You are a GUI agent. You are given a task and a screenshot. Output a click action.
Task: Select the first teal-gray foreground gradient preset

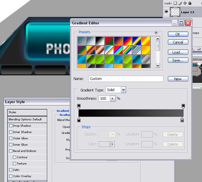point(82,41)
